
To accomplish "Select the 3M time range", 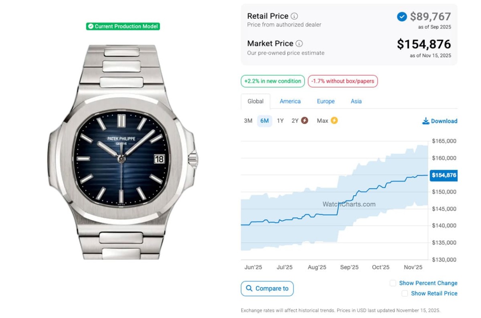I will point(248,121).
